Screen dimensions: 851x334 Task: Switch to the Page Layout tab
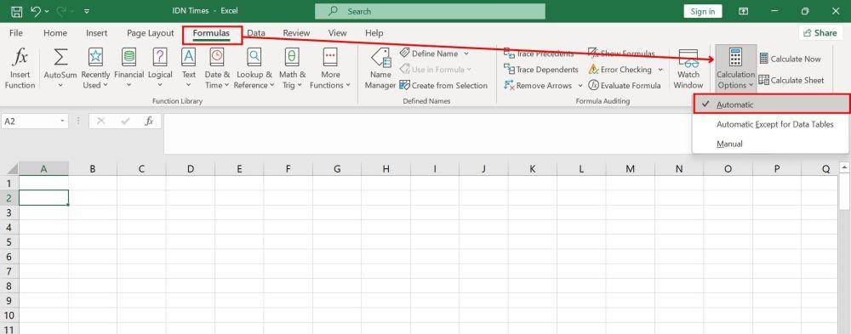(x=151, y=33)
